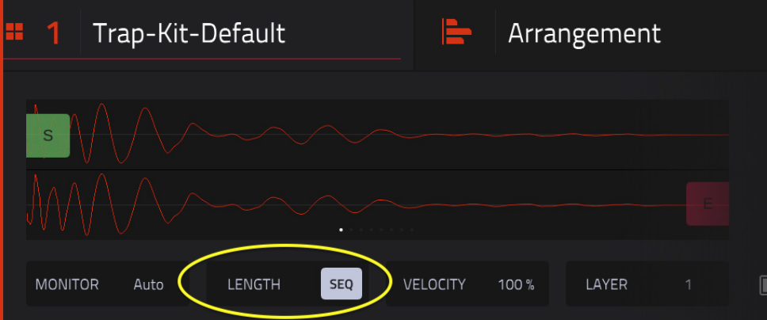This screenshot has height=320, width=767.
Task: Go to the second waveform page dot
Action: click(x=351, y=229)
